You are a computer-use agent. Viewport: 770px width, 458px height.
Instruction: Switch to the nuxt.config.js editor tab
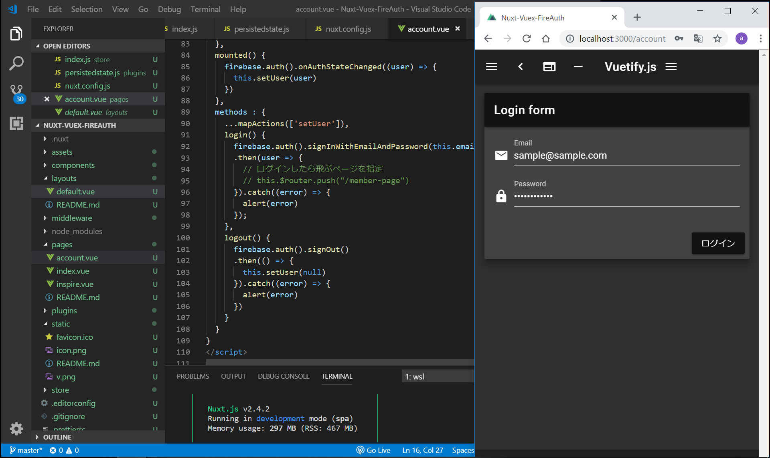point(346,29)
